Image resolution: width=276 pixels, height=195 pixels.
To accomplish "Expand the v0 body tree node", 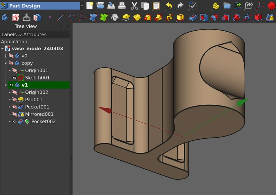I will point(6,56).
